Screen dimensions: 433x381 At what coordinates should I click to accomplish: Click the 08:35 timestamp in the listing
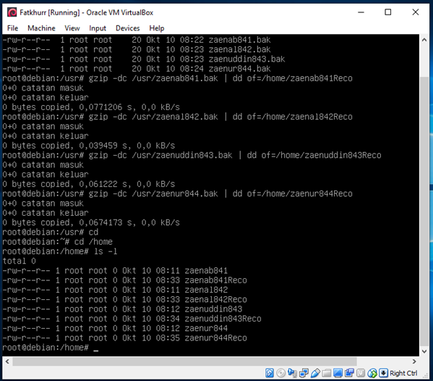(168, 338)
